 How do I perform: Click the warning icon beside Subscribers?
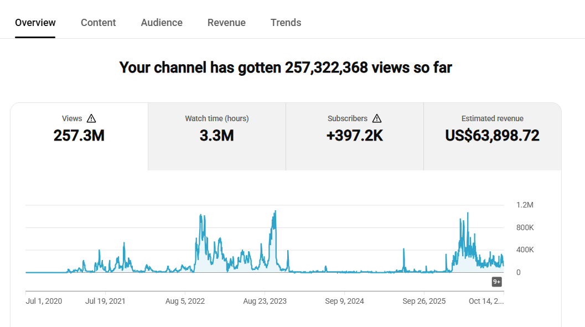(x=377, y=118)
